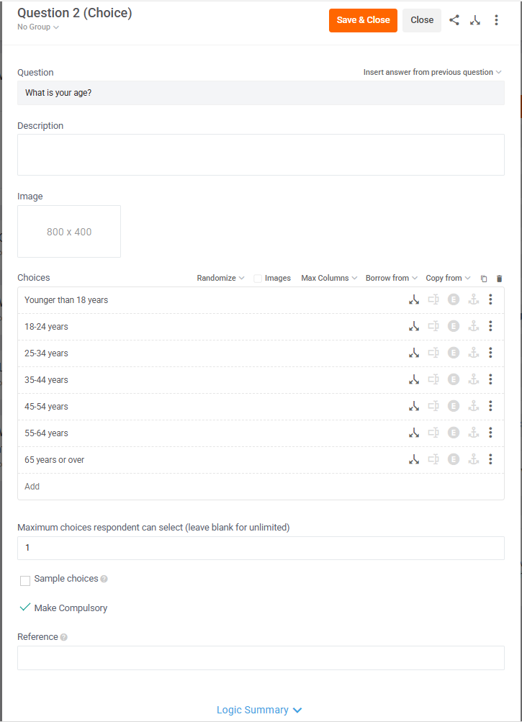Open more options for '35-44 years' row

[x=490, y=379]
